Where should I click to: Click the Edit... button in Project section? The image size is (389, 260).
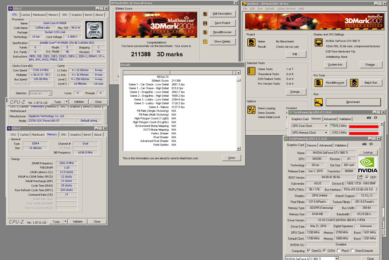(x=296, y=54)
